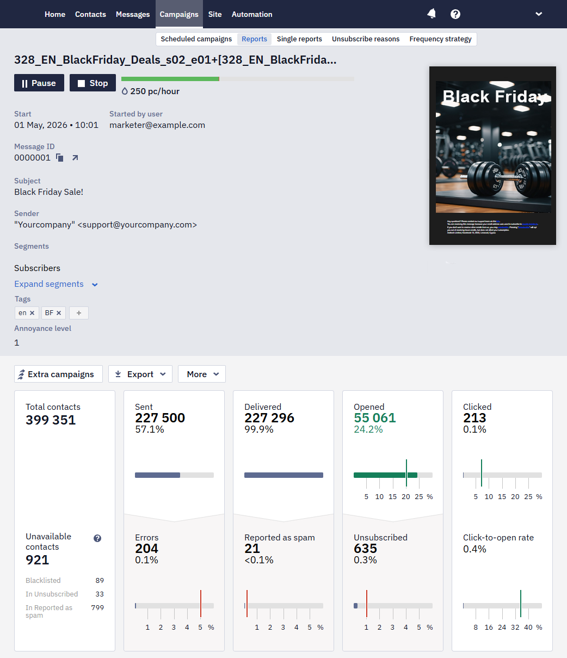
Task: Open the Messages menu
Action: (x=133, y=14)
